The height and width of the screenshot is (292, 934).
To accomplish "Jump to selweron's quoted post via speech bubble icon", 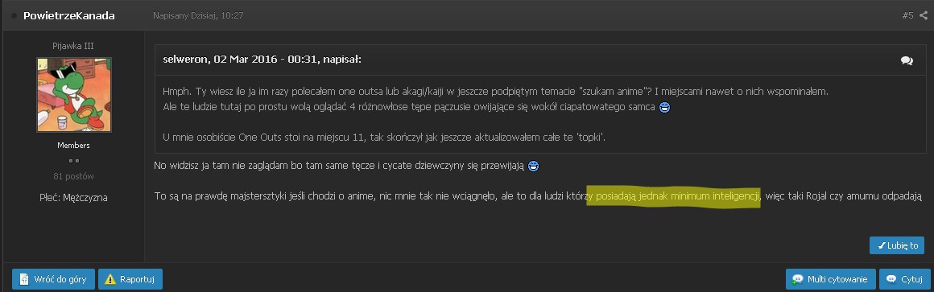I will click(907, 60).
